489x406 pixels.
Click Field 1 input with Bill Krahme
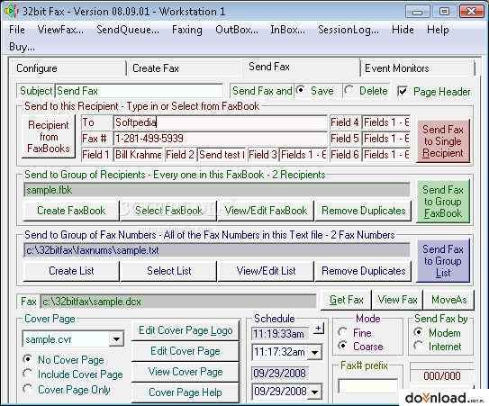point(138,154)
